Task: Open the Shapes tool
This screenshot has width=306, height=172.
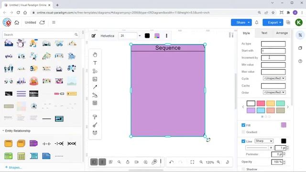Action: click(x=95, y=71)
